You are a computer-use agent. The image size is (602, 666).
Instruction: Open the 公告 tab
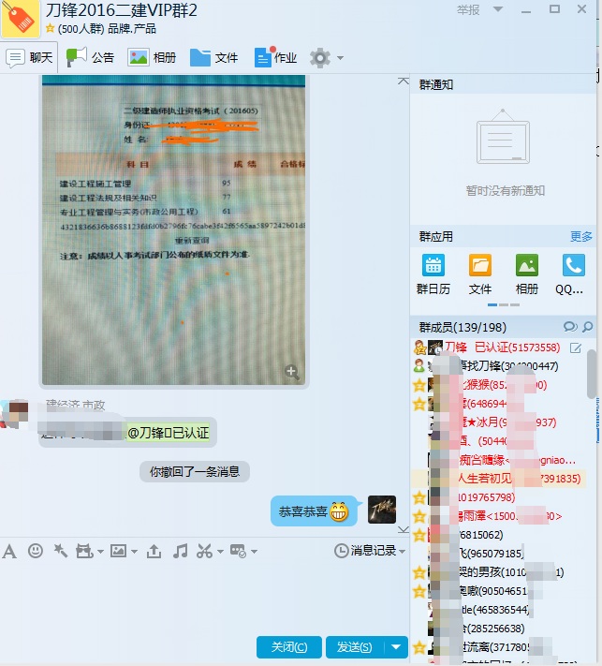90,57
